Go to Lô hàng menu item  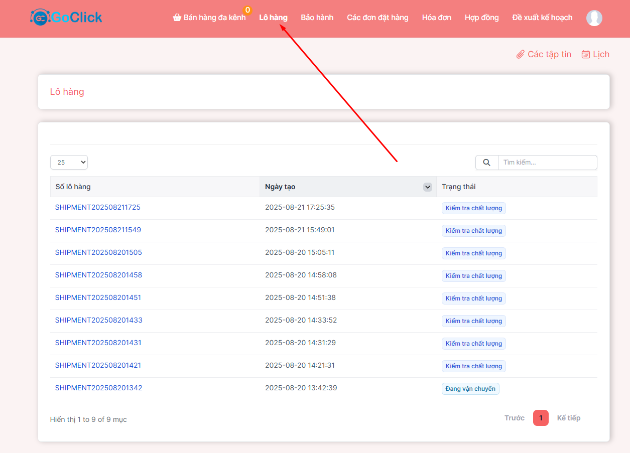(273, 18)
